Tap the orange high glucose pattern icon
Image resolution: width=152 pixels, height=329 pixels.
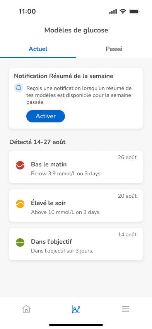click(20, 204)
